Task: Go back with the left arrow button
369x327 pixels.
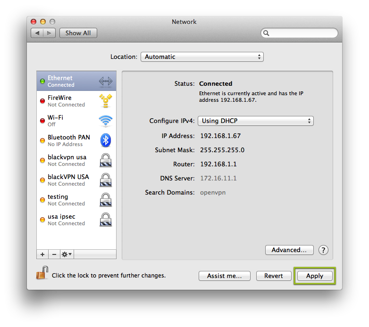Action: coord(37,33)
